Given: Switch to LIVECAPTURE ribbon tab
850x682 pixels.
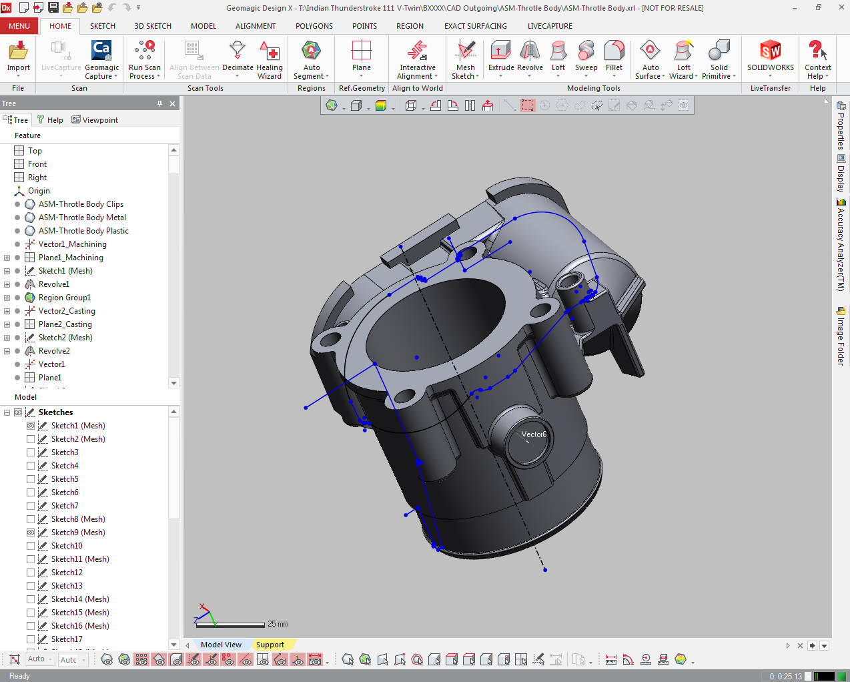Looking at the screenshot, I should [550, 26].
